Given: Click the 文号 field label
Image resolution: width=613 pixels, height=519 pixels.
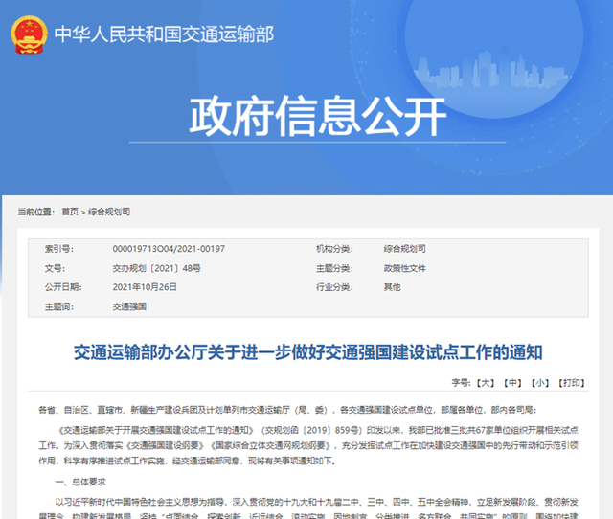Looking at the screenshot, I should (x=55, y=268).
